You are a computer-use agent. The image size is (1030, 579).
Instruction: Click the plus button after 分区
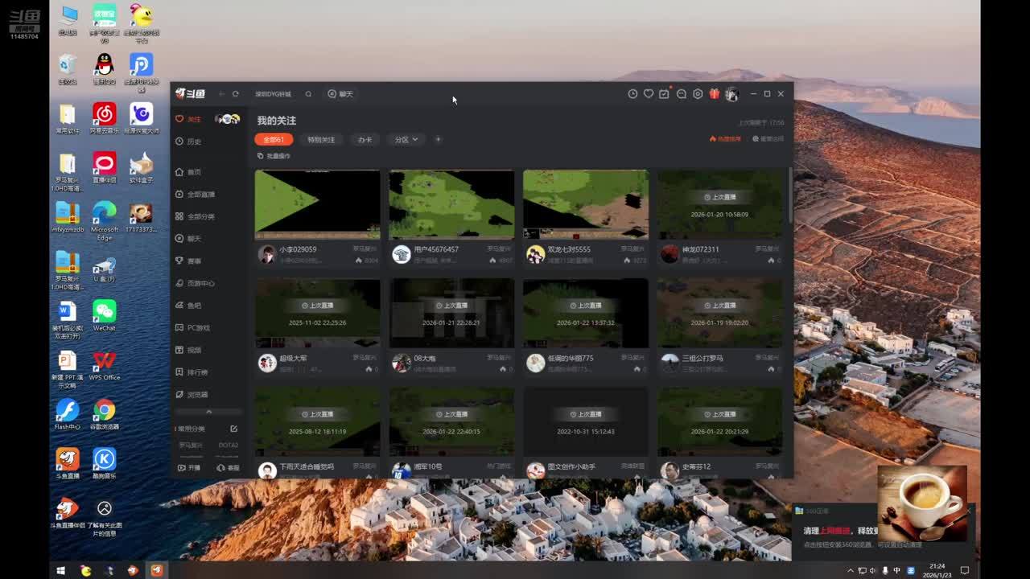click(438, 140)
